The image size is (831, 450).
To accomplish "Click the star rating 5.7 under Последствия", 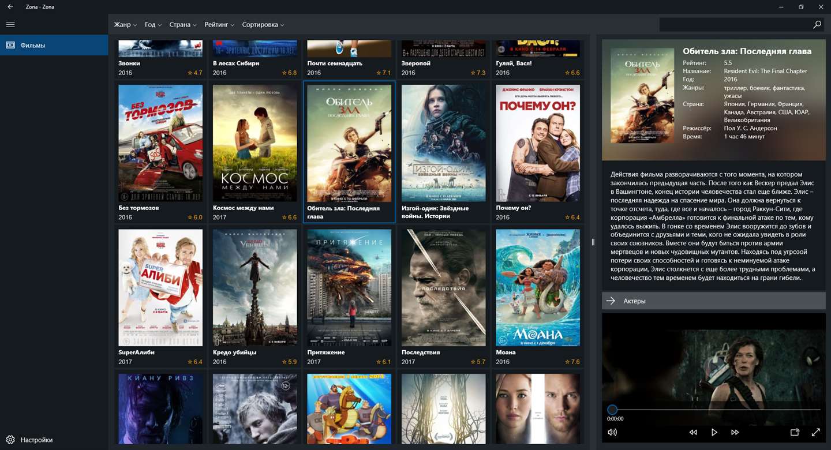I will (x=478, y=362).
